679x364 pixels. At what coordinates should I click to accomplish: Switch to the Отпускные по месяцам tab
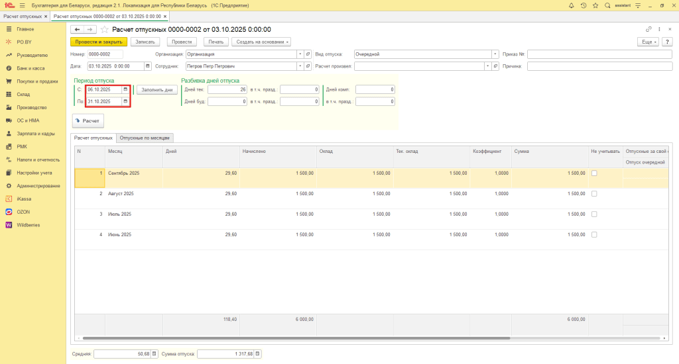(146, 138)
